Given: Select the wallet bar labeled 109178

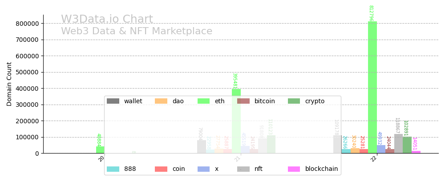Looking at the screenshot, I should click(x=337, y=144).
